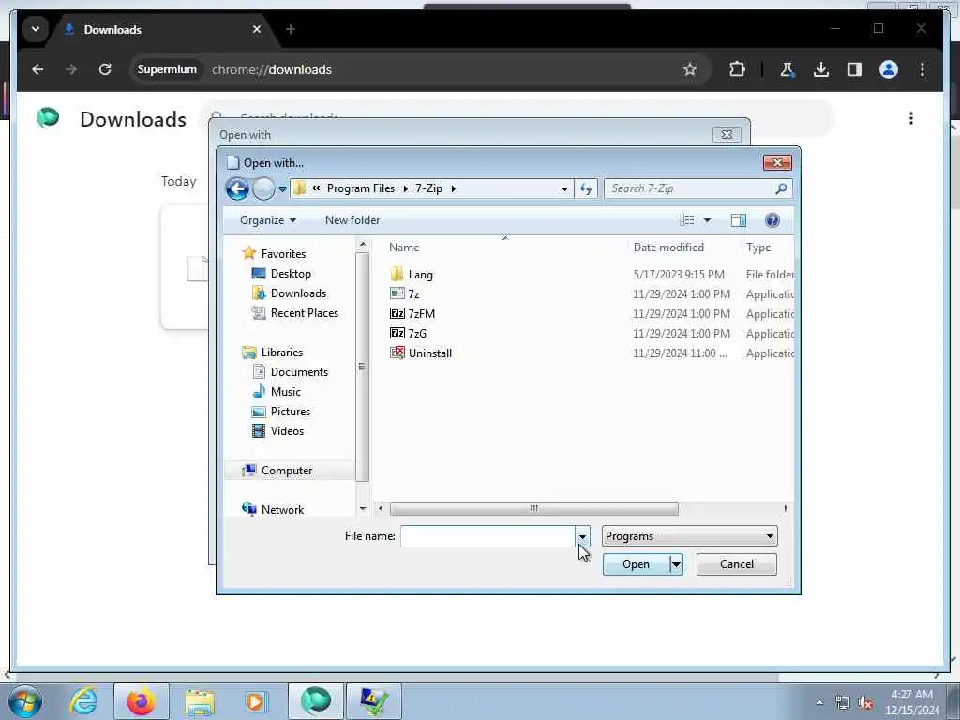Click the Back arrow in Open with dialog
Viewport: 960px width, 720px height.
tap(237, 188)
